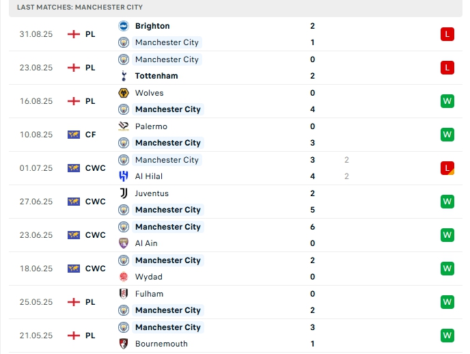
Task: Click the England flag for 31.08.25 match
Action: 74,34
